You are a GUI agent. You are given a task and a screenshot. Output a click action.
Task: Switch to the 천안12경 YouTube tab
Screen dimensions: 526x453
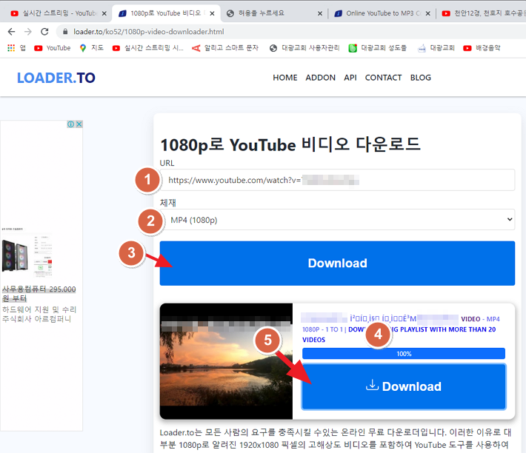click(483, 13)
